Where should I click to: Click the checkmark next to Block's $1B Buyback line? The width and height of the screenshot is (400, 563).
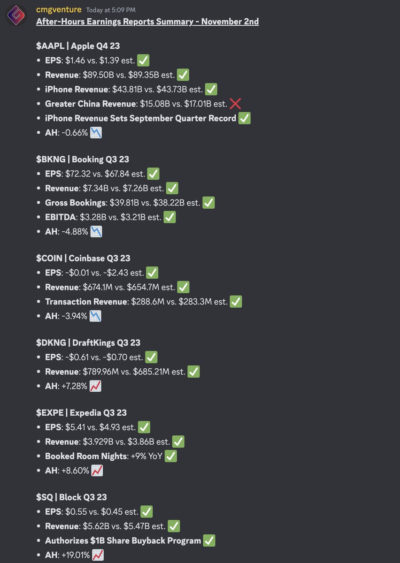[x=209, y=540]
